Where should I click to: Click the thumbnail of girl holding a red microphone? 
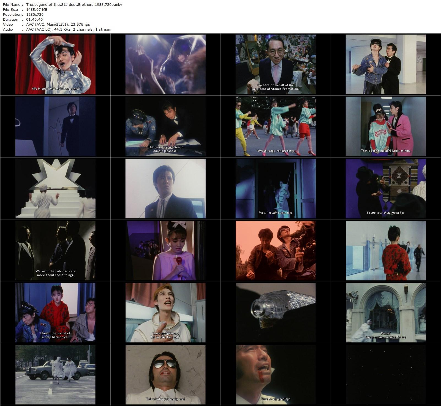[165, 250]
